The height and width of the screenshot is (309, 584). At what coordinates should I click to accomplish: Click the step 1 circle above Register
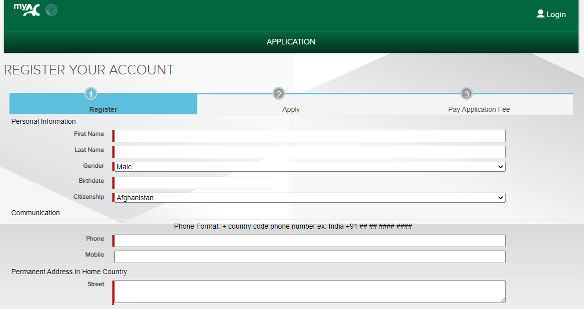pos(90,93)
